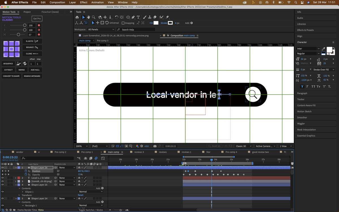Click the Get Pro button in Motion Tools

[37, 18]
